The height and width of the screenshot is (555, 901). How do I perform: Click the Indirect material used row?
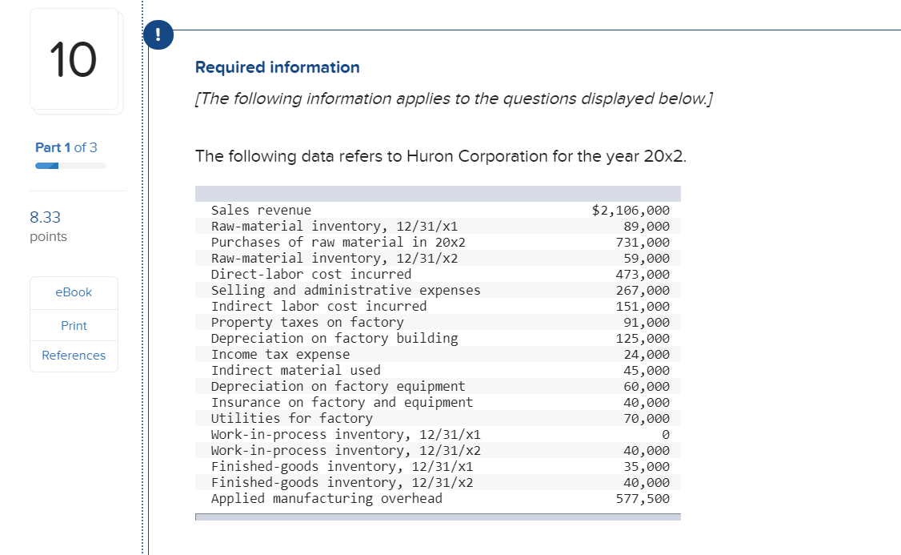tap(438, 370)
